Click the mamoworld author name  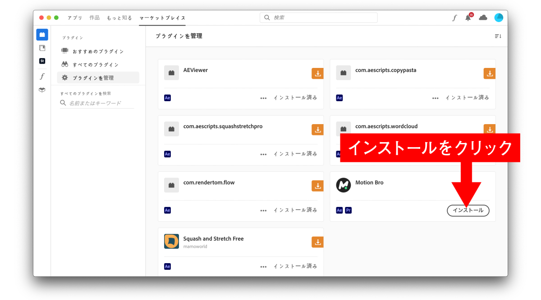(195, 246)
